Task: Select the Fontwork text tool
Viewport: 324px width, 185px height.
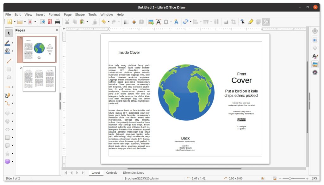Action: pos(176,21)
